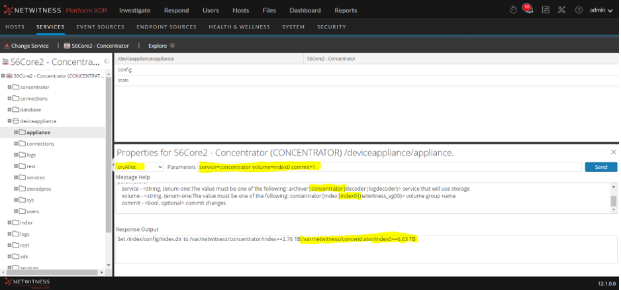Screen dimensions: 621x290
Task: Expand the appliance folder node
Action: click(16, 132)
